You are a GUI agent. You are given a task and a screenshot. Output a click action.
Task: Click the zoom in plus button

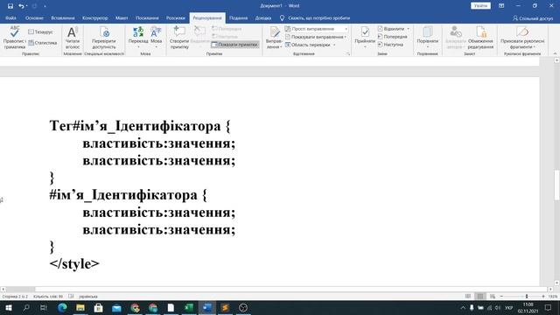pyautogui.click(x=543, y=297)
